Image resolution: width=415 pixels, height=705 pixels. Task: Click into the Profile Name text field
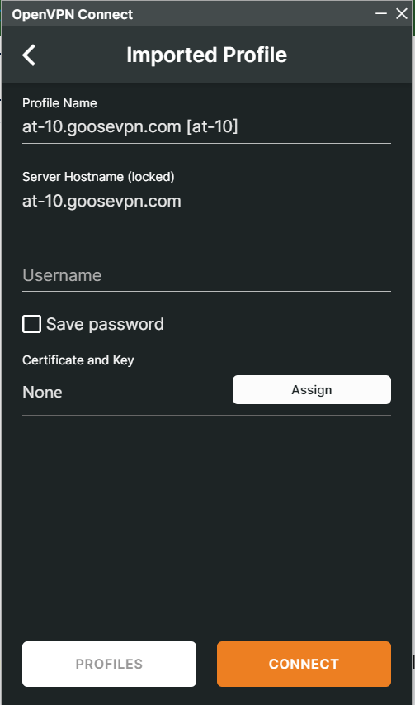pos(206,126)
